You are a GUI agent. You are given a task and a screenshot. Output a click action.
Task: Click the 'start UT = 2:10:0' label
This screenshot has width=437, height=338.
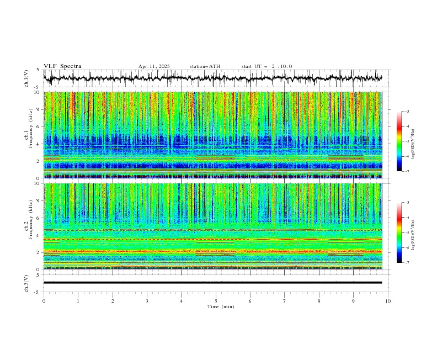pyautogui.click(x=267, y=66)
